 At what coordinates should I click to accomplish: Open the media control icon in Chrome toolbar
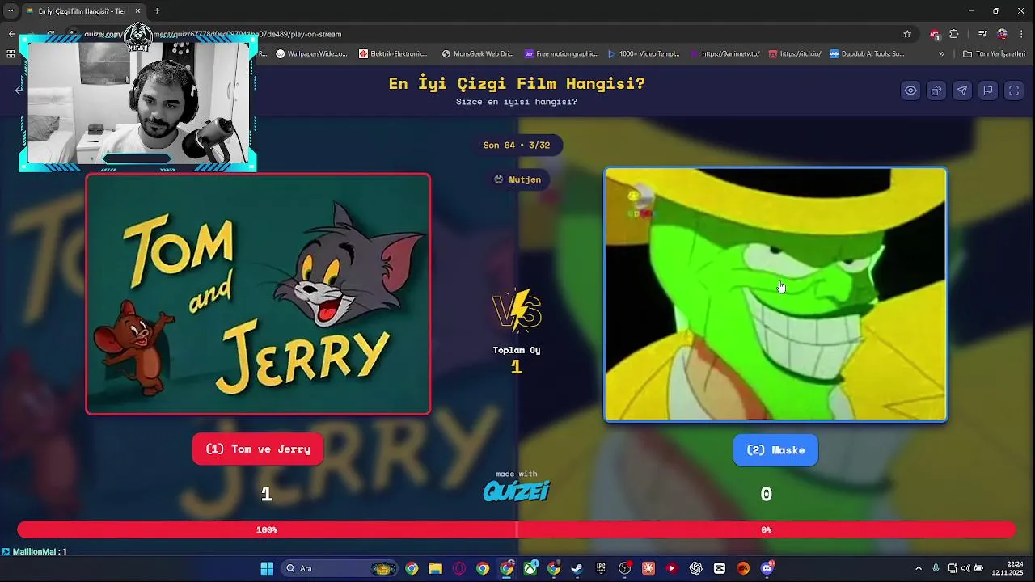pyautogui.click(x=982, y=34)
